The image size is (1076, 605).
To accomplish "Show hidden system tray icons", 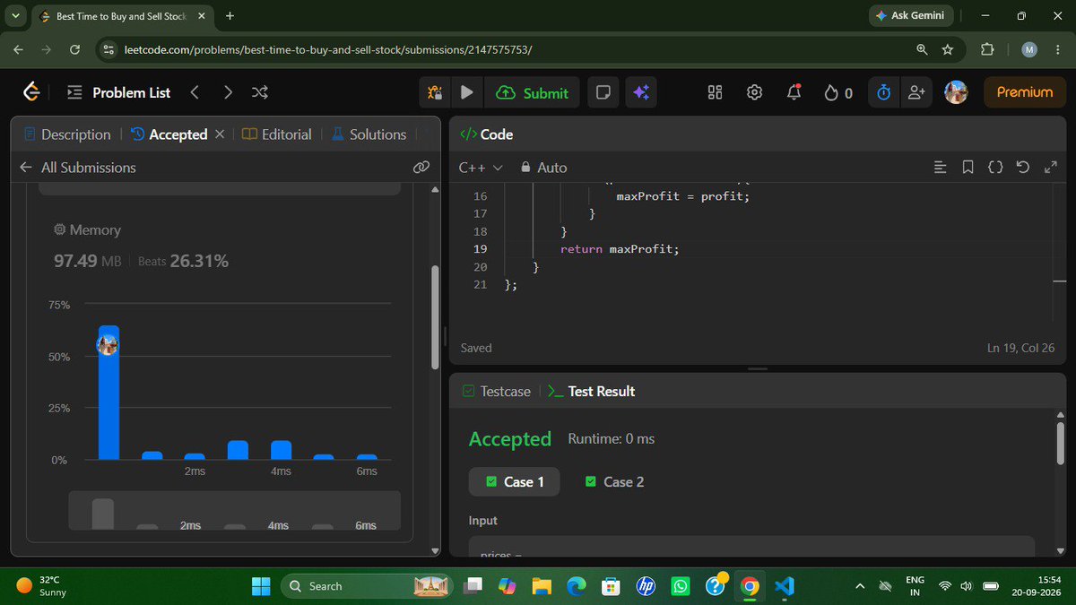I will [x=860, y=586].
